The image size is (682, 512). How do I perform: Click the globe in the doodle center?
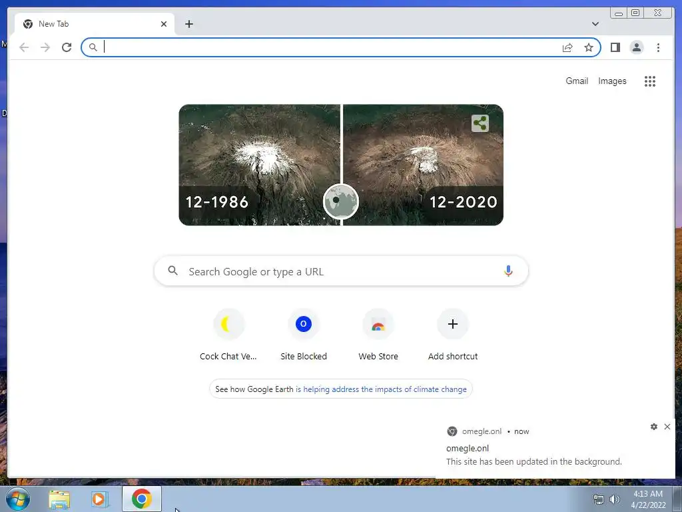point(341,201)
